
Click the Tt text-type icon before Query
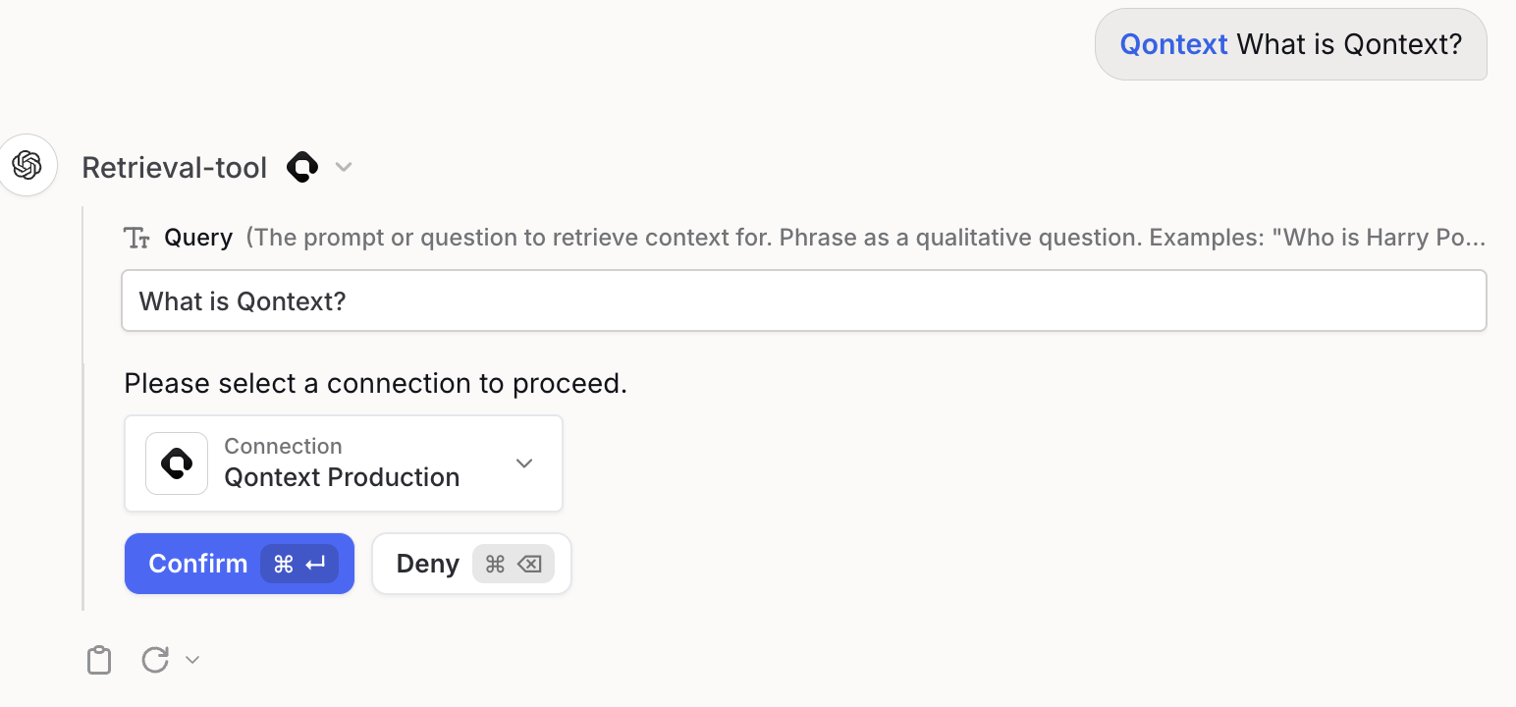point(136,237)
